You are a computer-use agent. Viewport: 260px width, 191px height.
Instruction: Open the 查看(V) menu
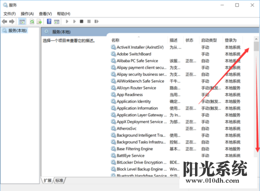pyautogui.click(x=45, y=13)
